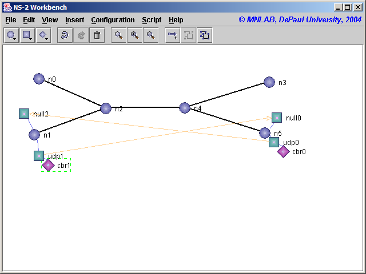Select the square agent insertion tool
The width and height of the screenshot is (366, 274).
27,35
